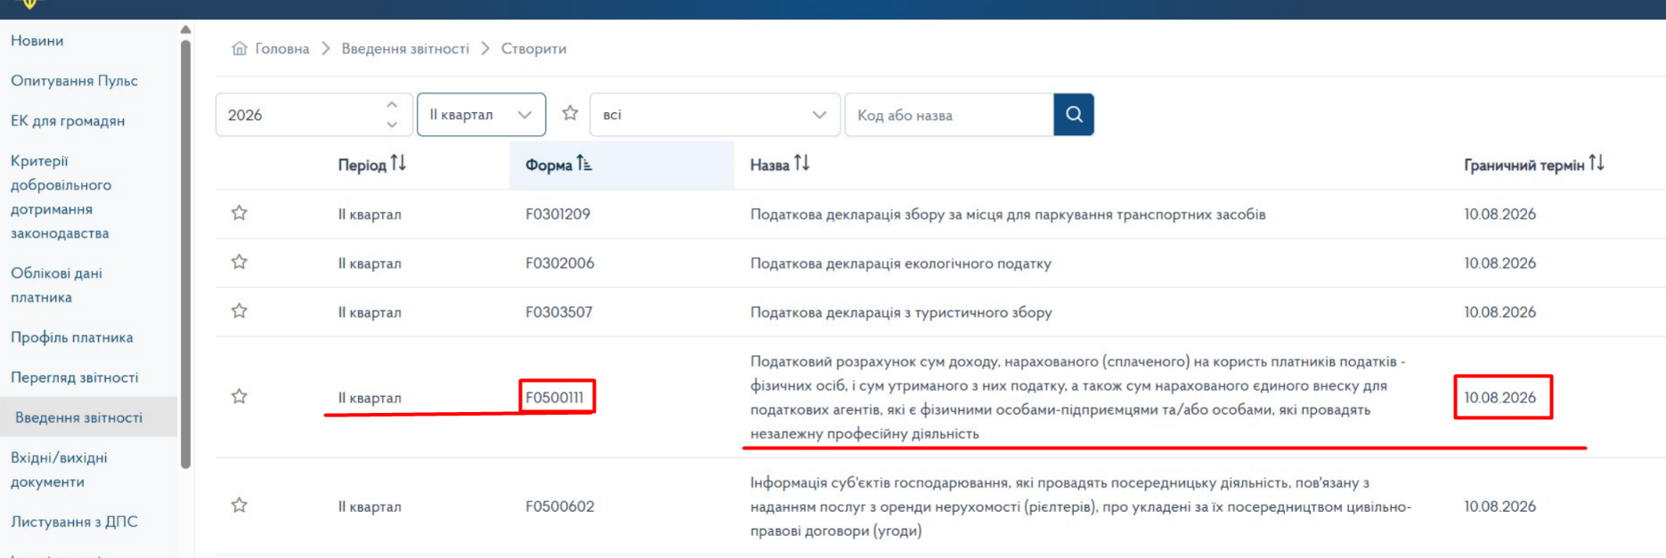Viewport: 1666px width, 558px height.
Task: Open Податкова декларація з туристичного збору
Action: point(901,312)
